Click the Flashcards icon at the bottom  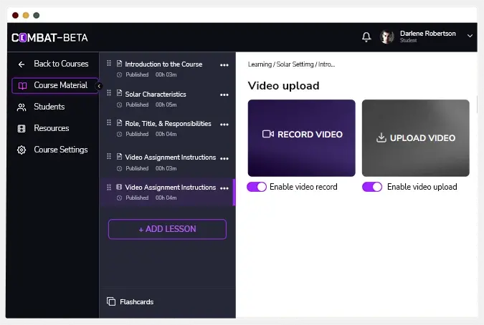coord(110,301)
